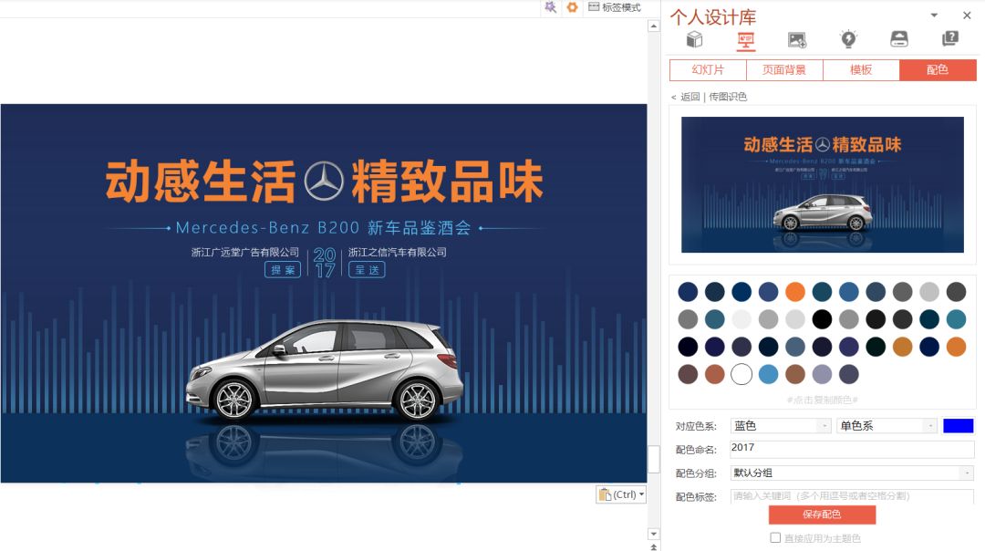985x551 pixels.
Task: Close the 个人设计库 panel
Action: coord(967,16)
